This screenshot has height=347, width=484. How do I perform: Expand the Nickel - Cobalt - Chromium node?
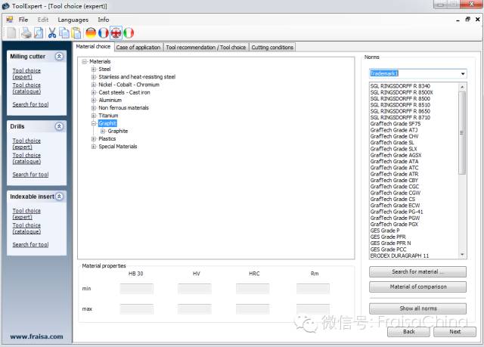pos(94,85)
